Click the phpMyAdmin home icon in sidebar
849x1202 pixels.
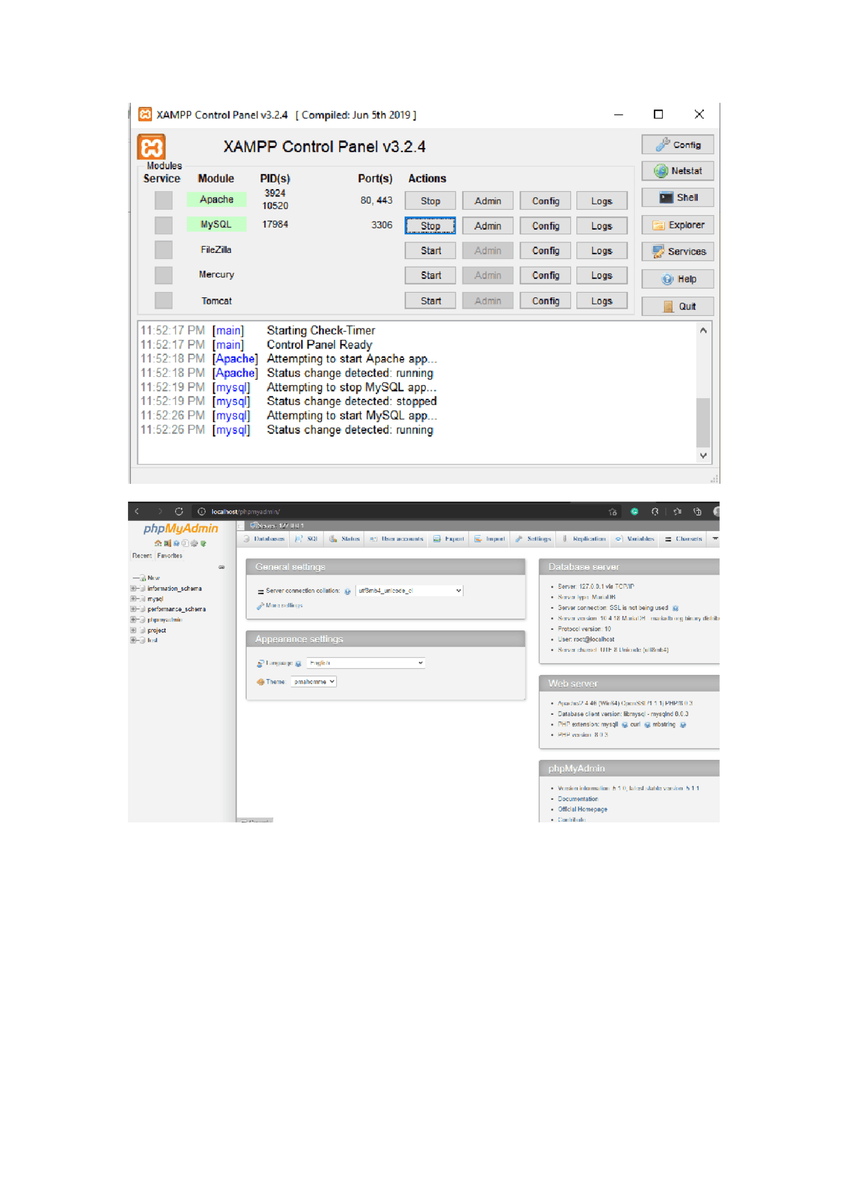[158, 543]
